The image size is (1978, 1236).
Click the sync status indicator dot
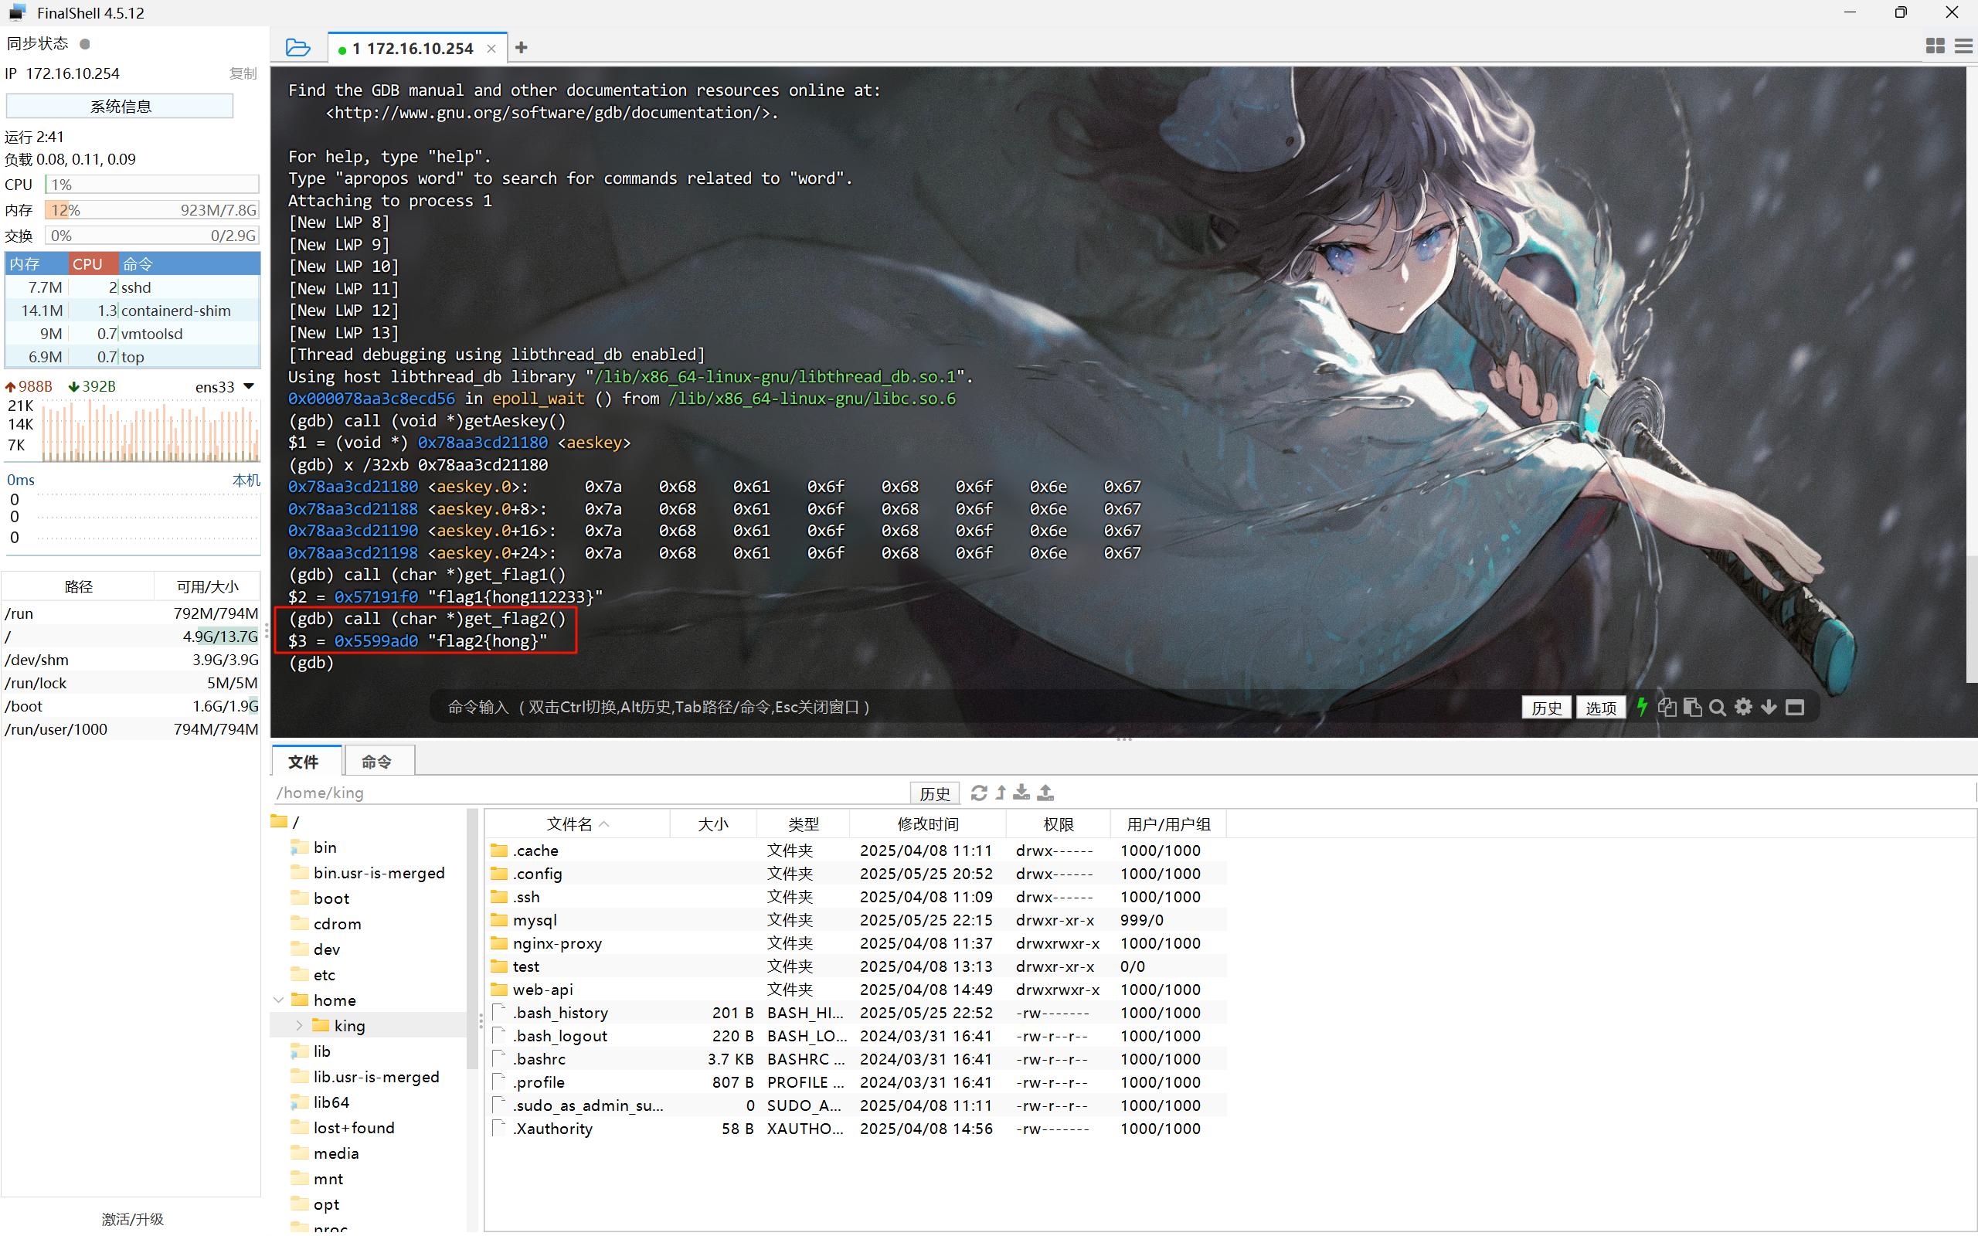[x=84, y=43]
